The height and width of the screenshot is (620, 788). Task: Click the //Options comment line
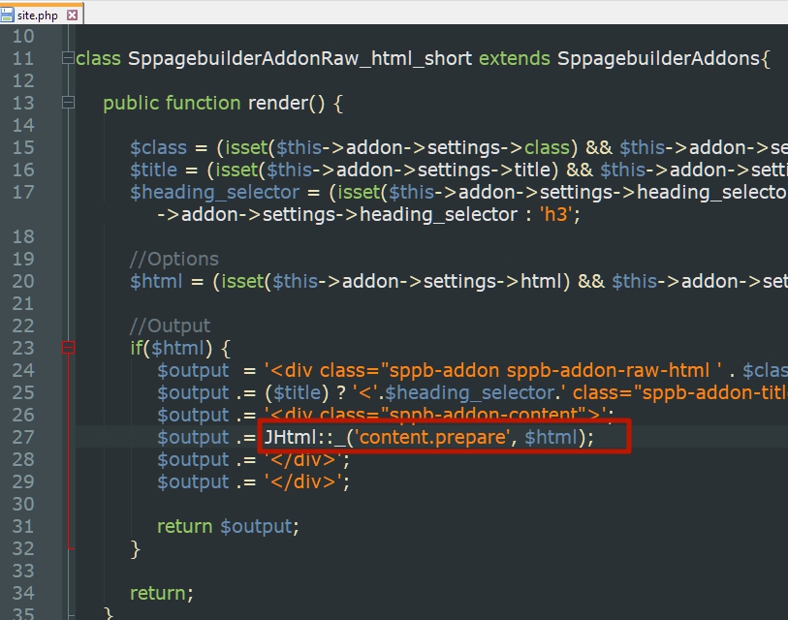point(174,259)
